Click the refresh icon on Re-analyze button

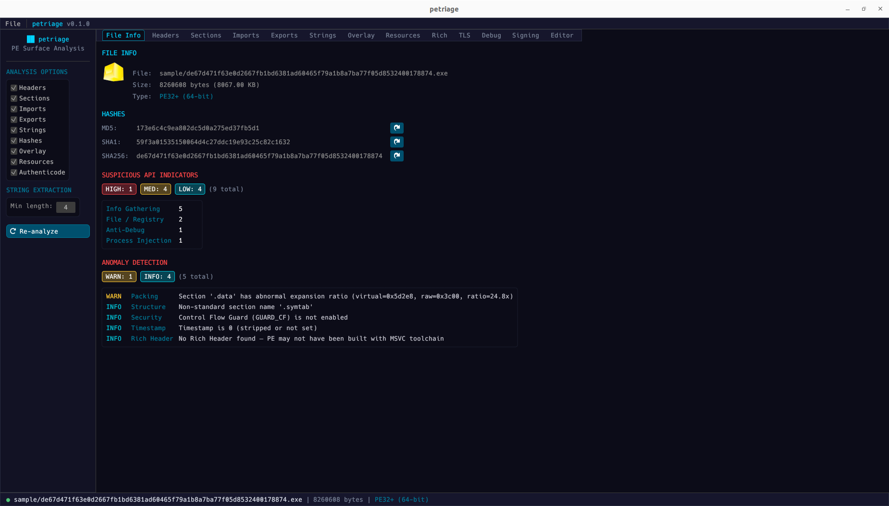point(13,231)
